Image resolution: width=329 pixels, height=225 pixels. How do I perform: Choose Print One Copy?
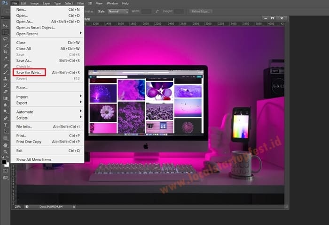47,142
